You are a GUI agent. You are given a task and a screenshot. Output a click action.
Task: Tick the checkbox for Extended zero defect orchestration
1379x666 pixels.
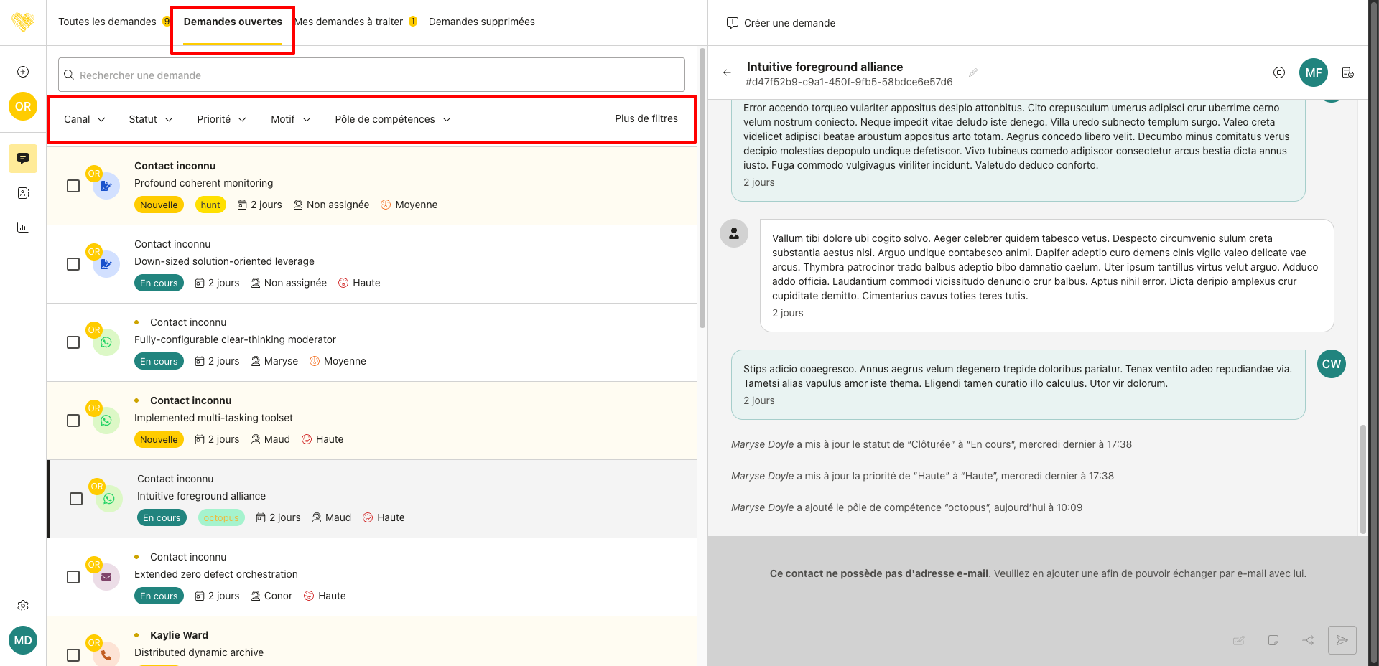point(73,577)
